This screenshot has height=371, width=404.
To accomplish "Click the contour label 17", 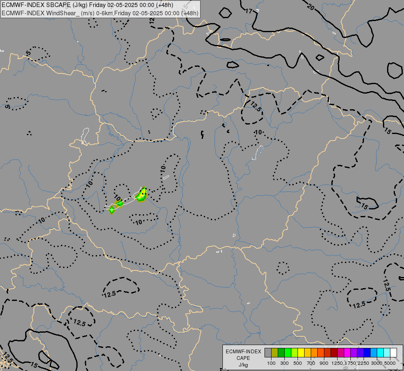I will pyautogui.click(x=249, y=11).
